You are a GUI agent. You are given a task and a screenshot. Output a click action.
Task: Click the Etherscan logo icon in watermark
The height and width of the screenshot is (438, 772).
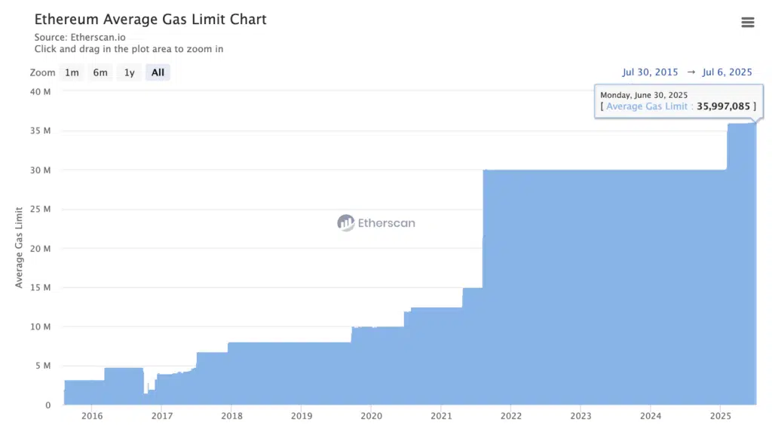[x=345, y=222]
